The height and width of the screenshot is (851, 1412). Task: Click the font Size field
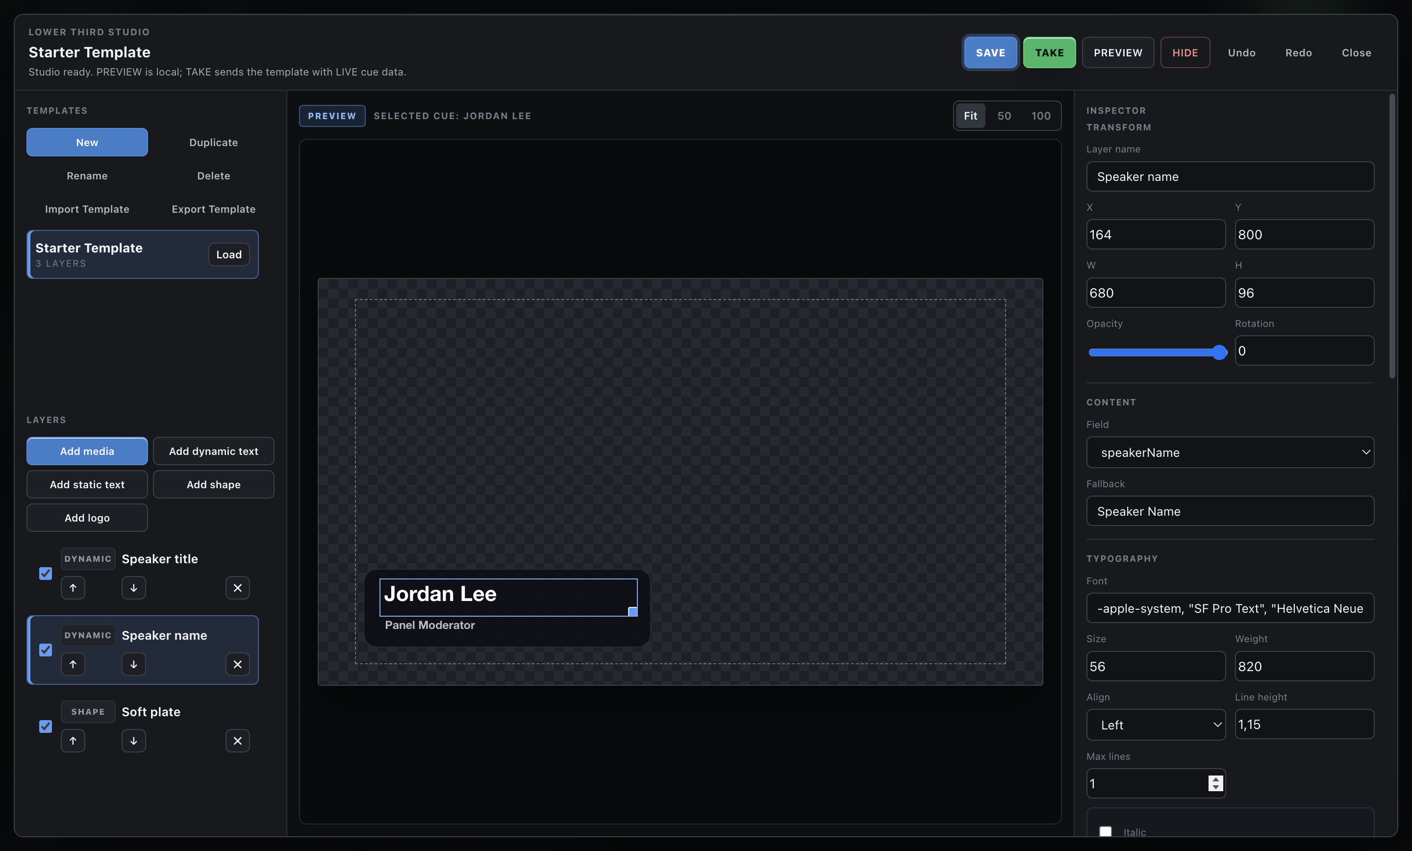(x=1156, y=667)
